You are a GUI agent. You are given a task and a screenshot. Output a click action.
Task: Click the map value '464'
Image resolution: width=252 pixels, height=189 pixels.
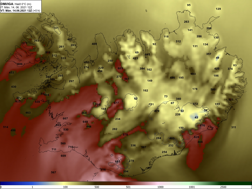(200, 142)
